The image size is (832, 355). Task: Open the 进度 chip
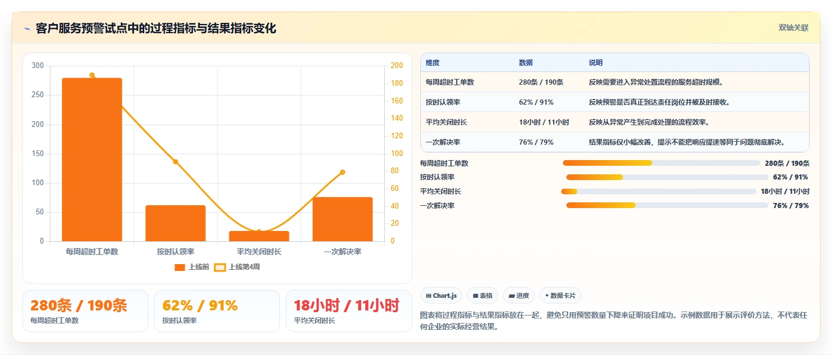[x=519, y=296]
